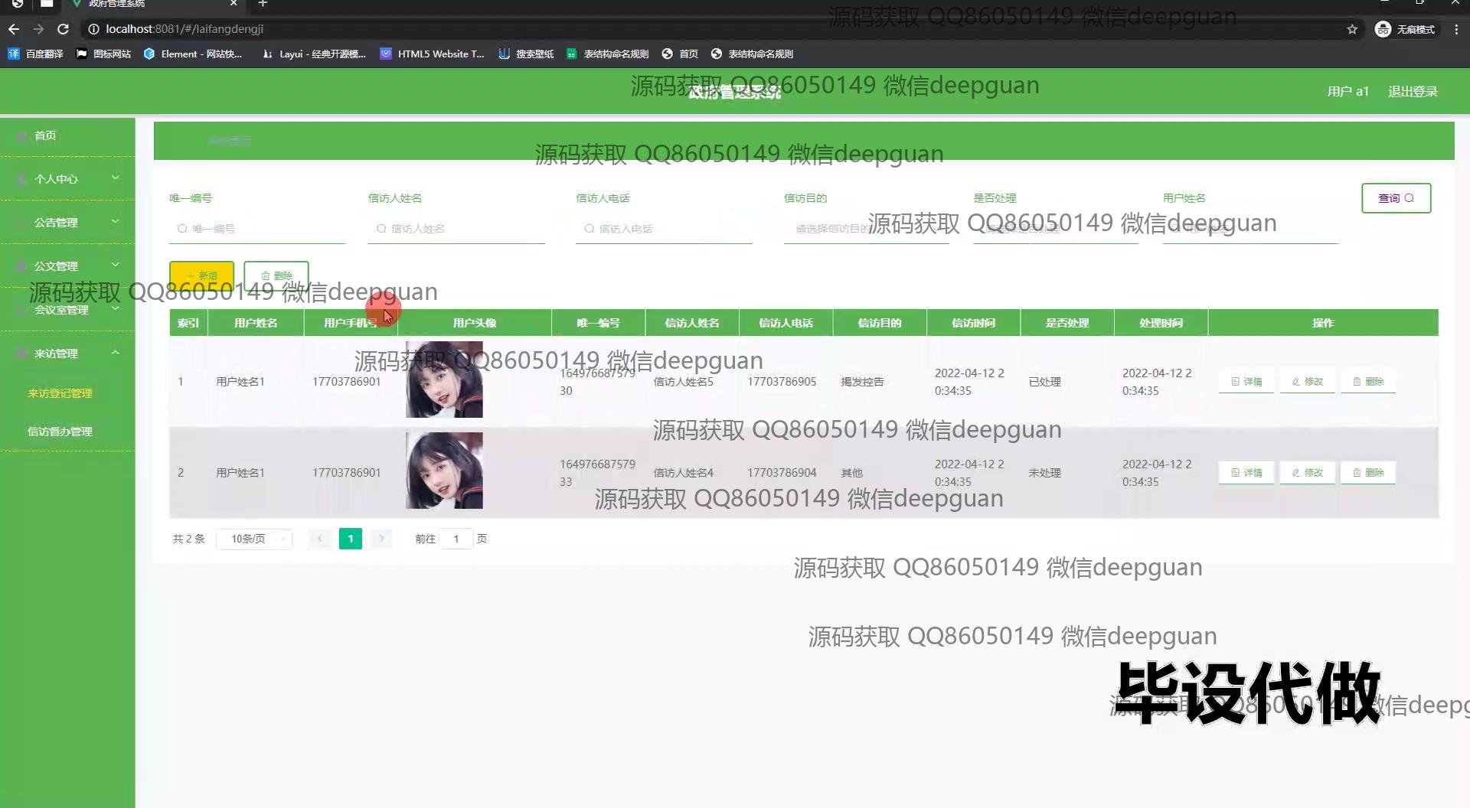Screen dimensions: 1470x808
Task: Open the Element bookmark in the bookmarks bar
Action: click(193, 54)
